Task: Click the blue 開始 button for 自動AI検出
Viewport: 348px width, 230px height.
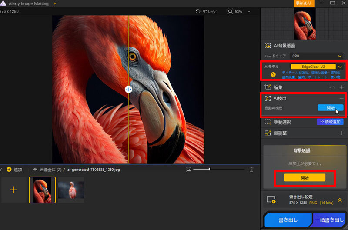Action: [330, 107]
